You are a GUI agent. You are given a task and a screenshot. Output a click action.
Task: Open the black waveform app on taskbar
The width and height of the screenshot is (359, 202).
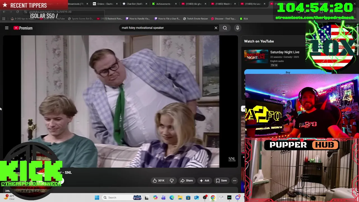(229, 198)
